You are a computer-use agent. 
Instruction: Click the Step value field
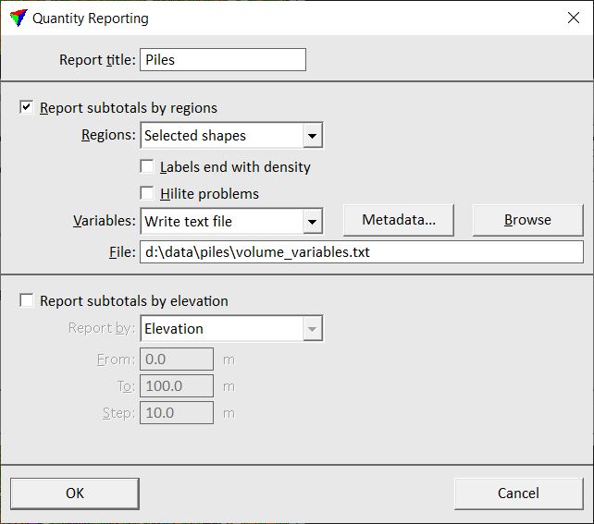(177, 413)
